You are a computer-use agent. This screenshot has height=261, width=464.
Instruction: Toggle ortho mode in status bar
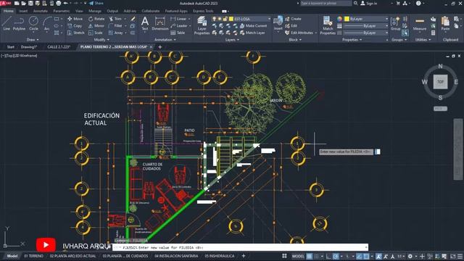(328, 256)
